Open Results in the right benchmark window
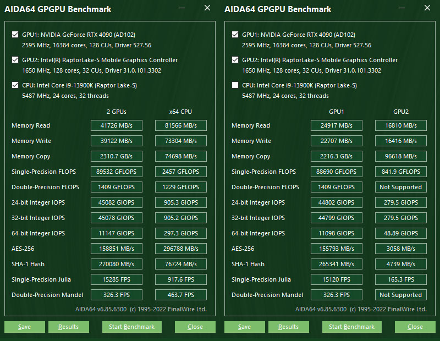Image resolution: width=440 pixels, height=341 pixels. click(289, 327)
